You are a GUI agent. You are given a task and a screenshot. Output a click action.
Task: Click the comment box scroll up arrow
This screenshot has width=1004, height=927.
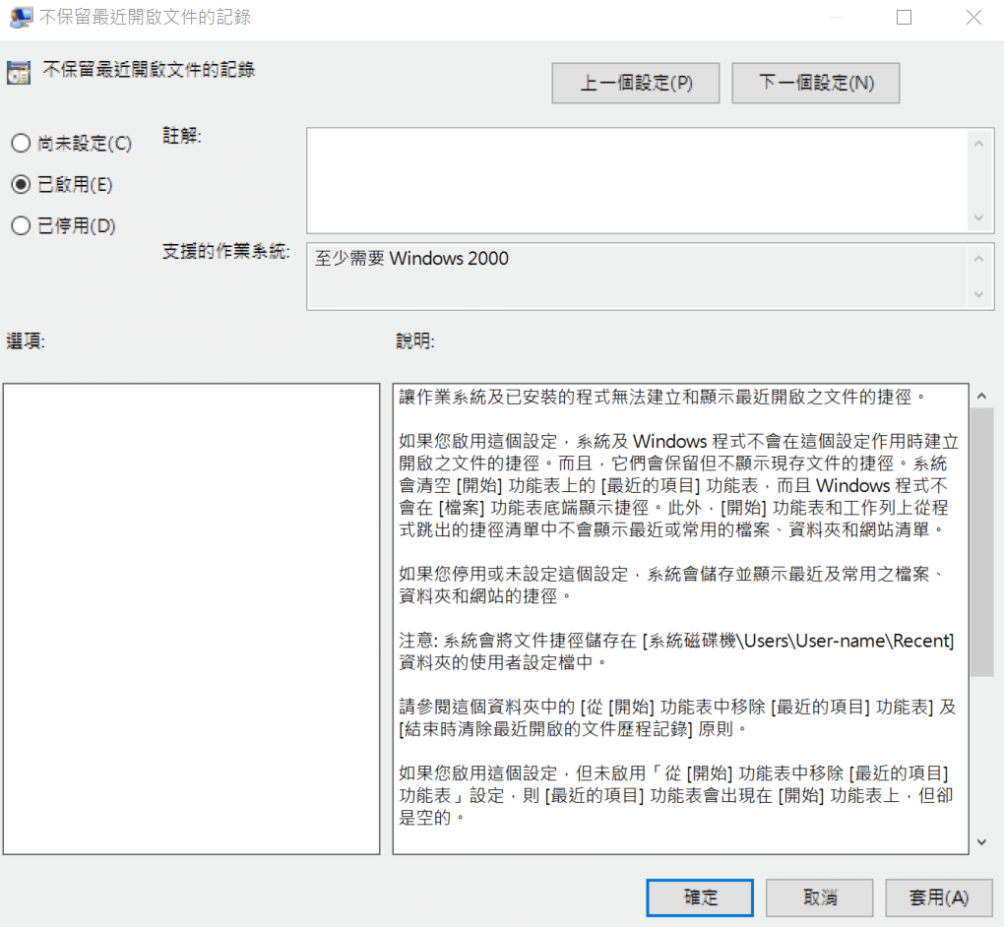click(x=978, y=144)
